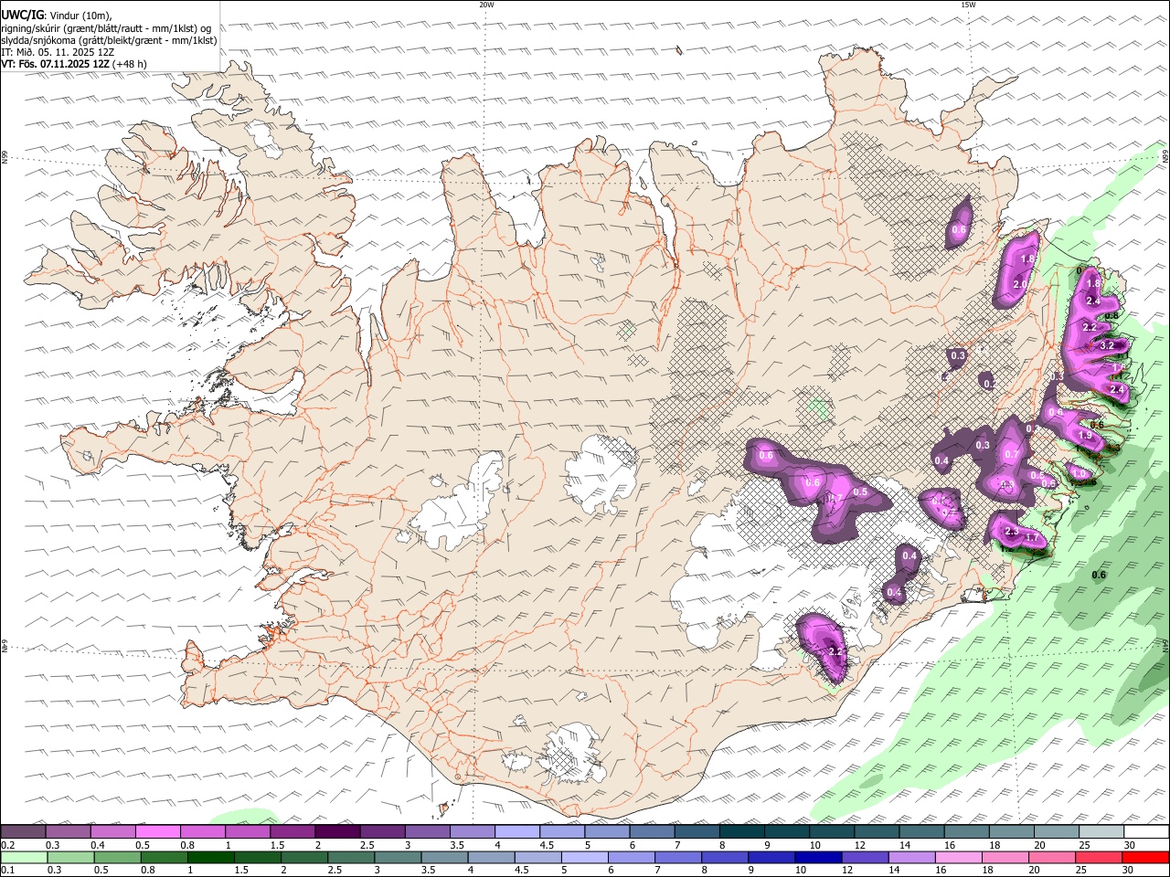Click the 'rigning/skúrir' legend description line
This screenshot has width=1170, height=877.
coord(106,28)
